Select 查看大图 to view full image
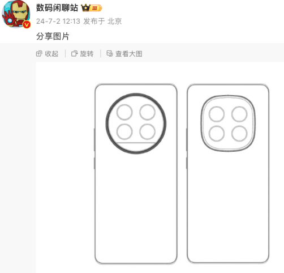 pos(129,54)
